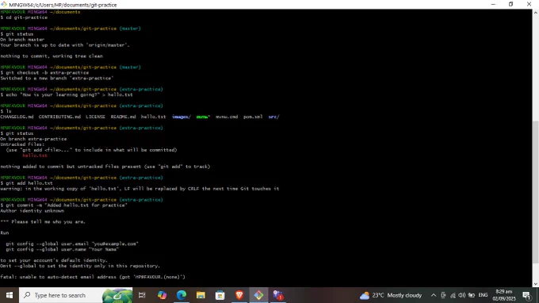Click the git commit -m 'Added hello.txt' command
This screenshot has height=303, width=539.
63,205
